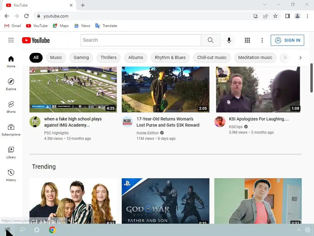Image resolution: width=314 pixels, height=236 pixels.
Task: Open News bookmark
Action: point(82,26)
